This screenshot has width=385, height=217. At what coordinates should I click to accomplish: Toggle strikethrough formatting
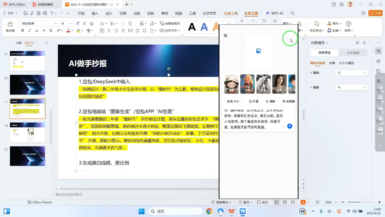(44, 30)
